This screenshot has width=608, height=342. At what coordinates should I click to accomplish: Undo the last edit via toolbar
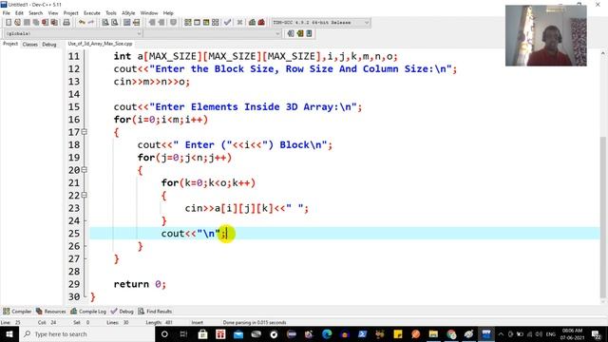click(x=82, y=23)
